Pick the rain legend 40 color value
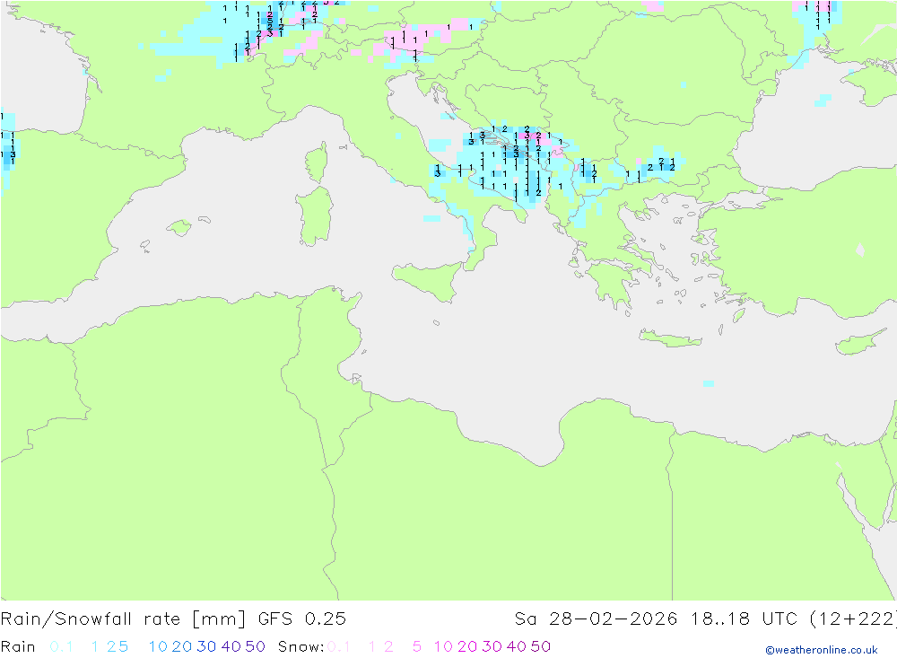 (x=231, y=646)
